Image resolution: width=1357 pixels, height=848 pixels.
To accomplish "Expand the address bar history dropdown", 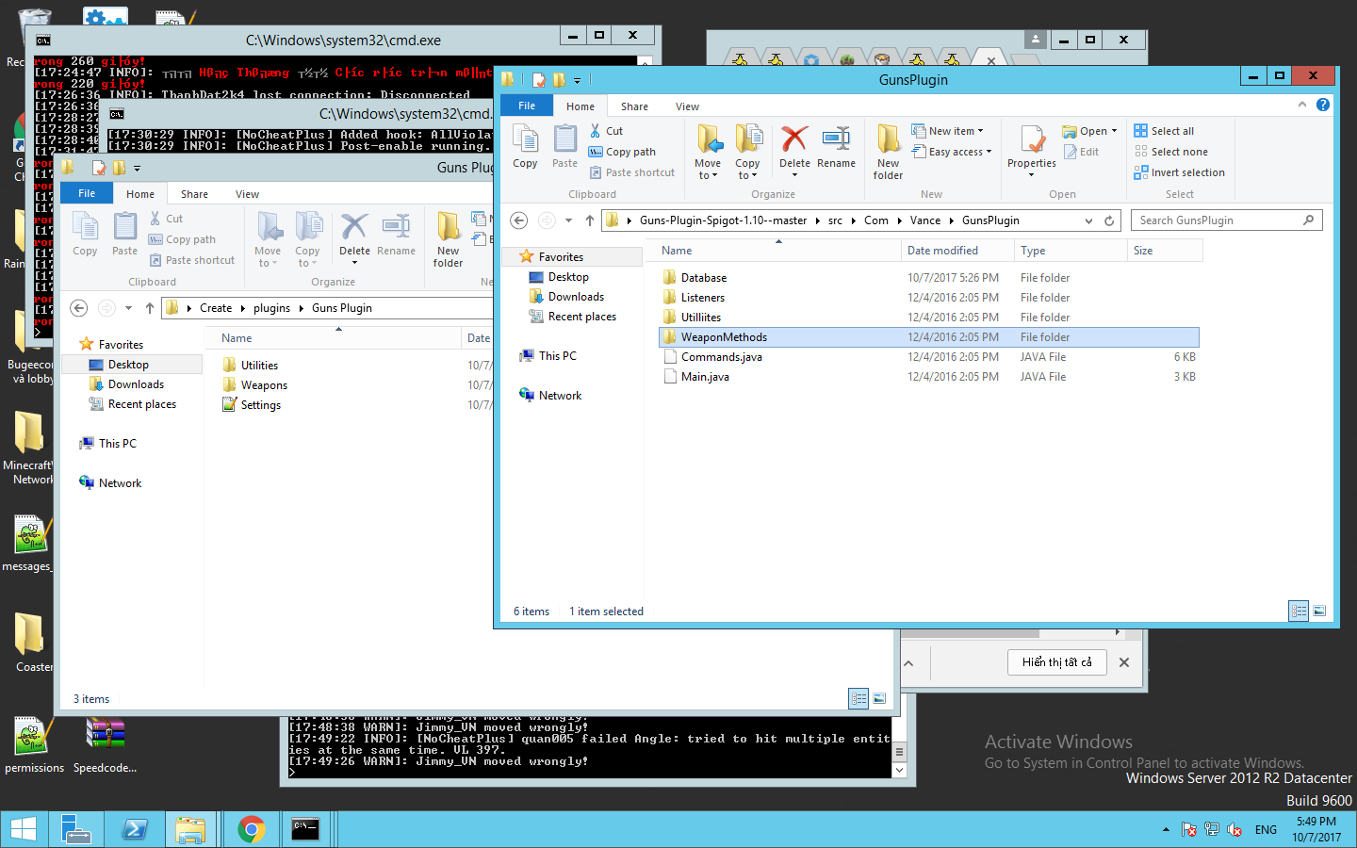I will pos(1088,220).
